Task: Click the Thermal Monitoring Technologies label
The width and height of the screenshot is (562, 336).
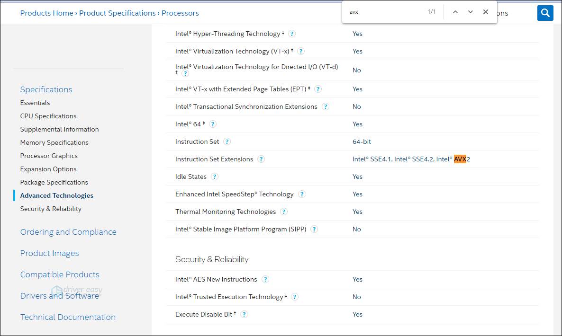Action: pos(226,212)
